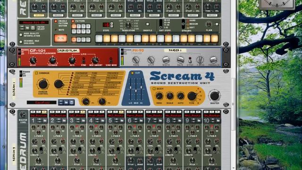Screen dimensions: 302x170
Task: Toggle CF-101 Send Mode button
Action: pos(111,61)
